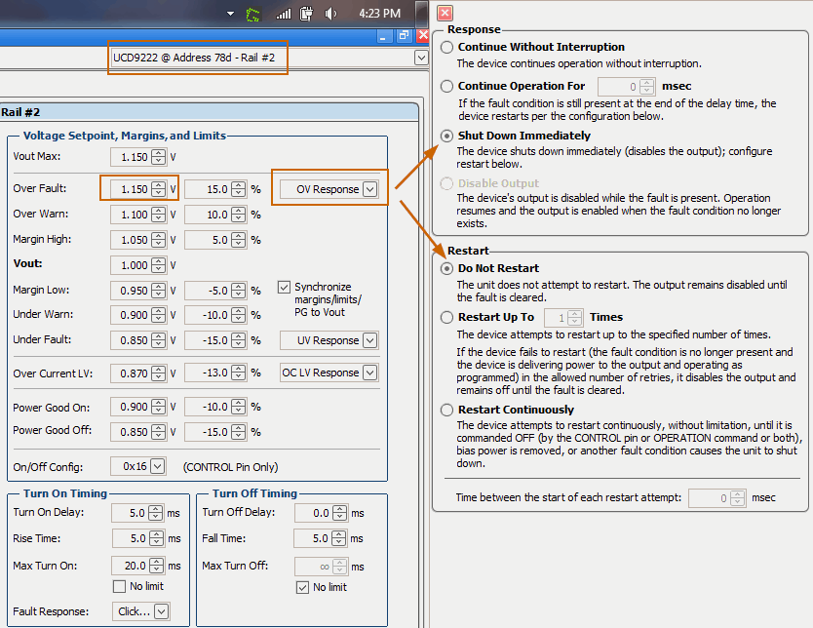This screenshot has height=628, width=813.
Task: Click the Over Warn voltage stepper
Action: pos(159,215)
